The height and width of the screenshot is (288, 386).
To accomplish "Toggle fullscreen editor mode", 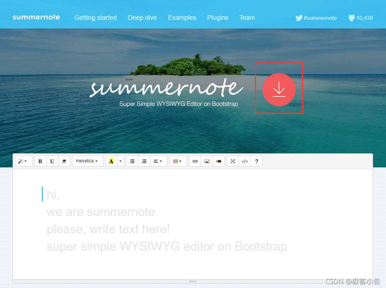I will (x=233, y=161).
